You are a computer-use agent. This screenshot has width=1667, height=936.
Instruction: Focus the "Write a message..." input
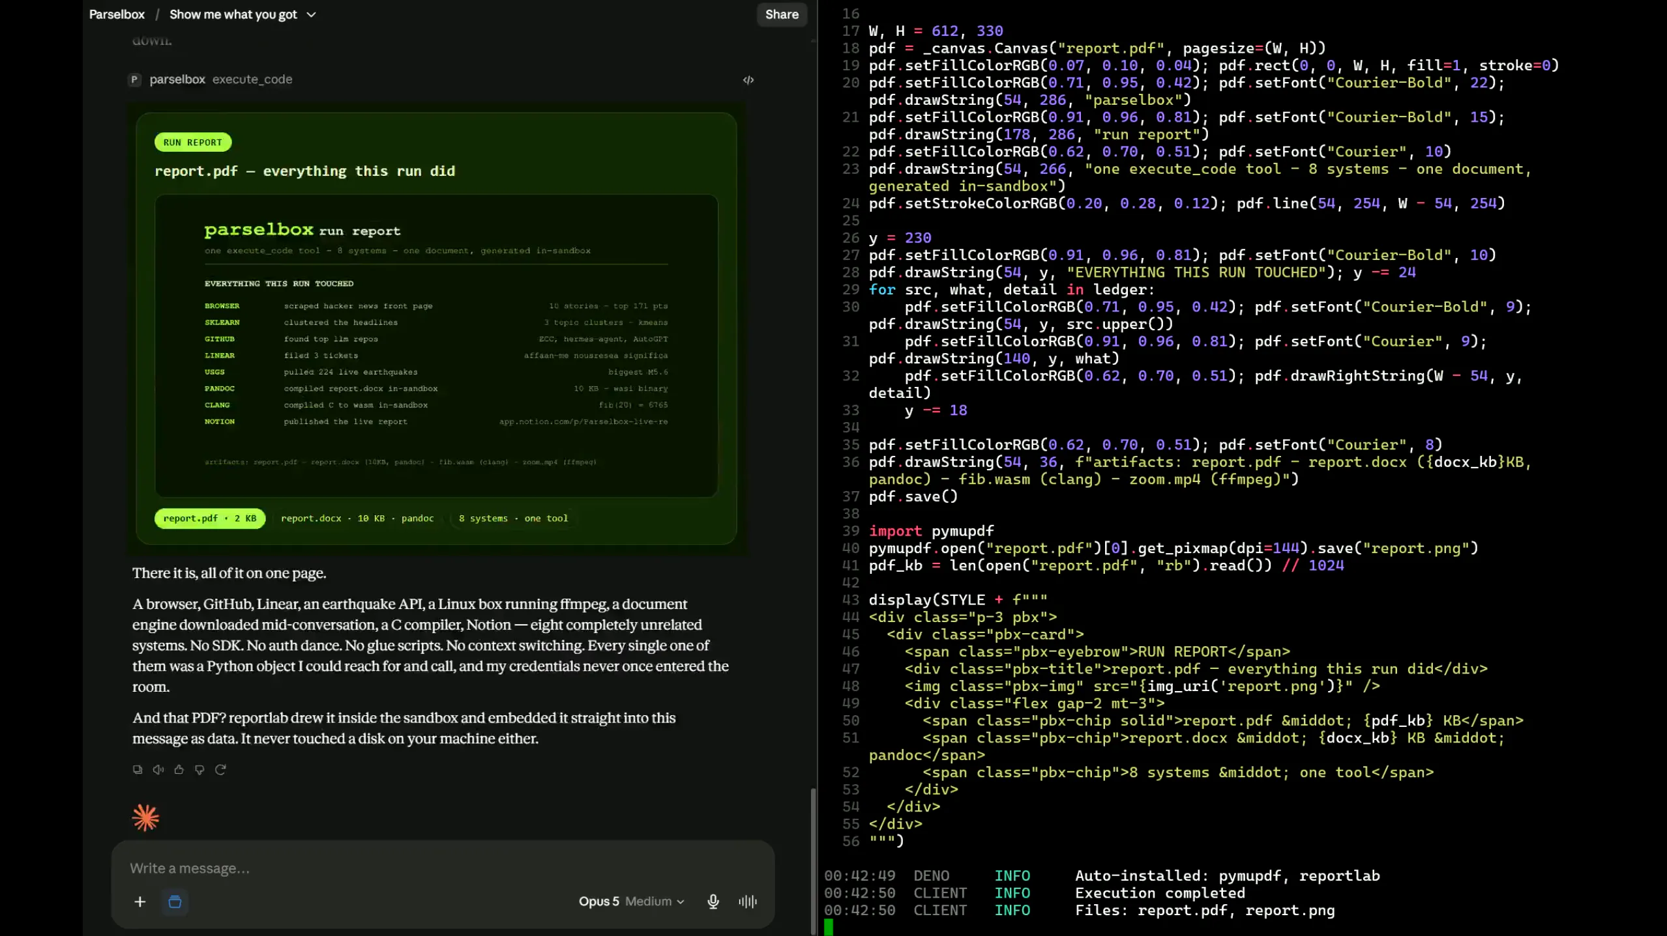(x=442, y=868)
